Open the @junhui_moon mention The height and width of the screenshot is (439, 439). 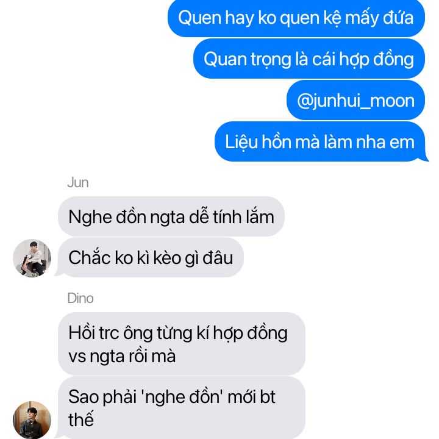(x=355, y=100)
